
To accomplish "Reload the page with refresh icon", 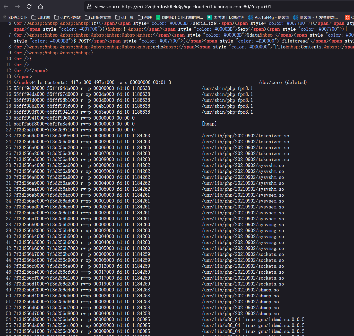I will (x=29, y=6).
